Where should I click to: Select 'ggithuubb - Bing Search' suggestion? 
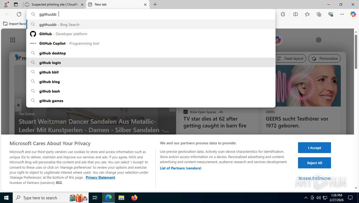[151, 24]
